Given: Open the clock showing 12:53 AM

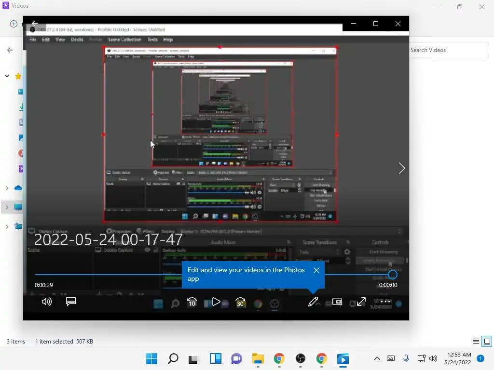Looking at the screenshot, I should pyautogui.click(x=458, y=358).
